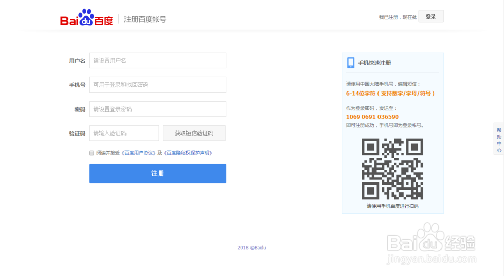Image resolution: width=504 pixels, height=276 pixels.
Task: Click the 2018 ©Baidu footer text
Action: pyautogui.click(x=251, y=248)
